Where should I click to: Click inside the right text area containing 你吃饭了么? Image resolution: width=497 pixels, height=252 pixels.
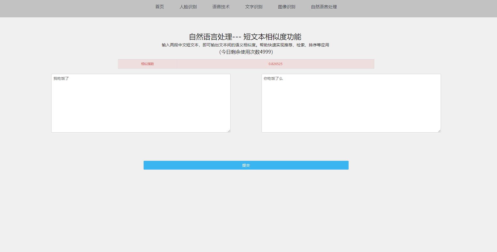point(351,103)
